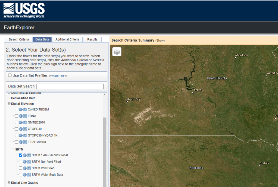Click the USGS logo
278x187 pixels.
point(24,11)
